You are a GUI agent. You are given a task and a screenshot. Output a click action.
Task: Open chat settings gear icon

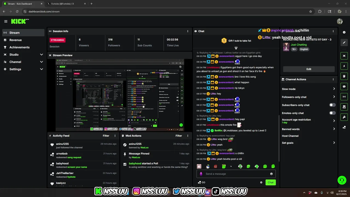click(x=261, y=182)
